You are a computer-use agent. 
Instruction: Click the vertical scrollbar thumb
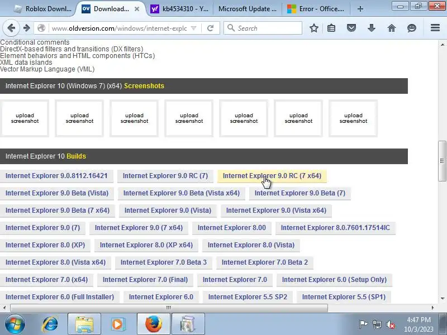pos(442,161)
